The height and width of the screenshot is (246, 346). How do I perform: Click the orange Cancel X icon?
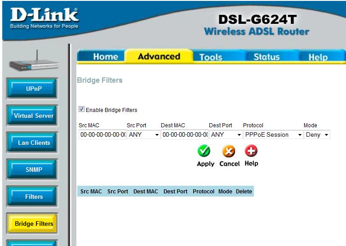[x=229, y=151]
